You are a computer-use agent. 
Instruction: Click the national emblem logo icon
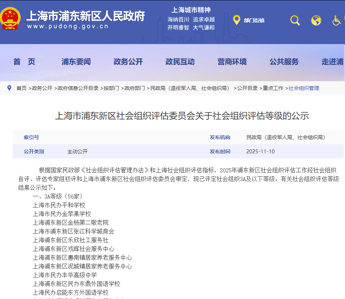click(11, 19)
